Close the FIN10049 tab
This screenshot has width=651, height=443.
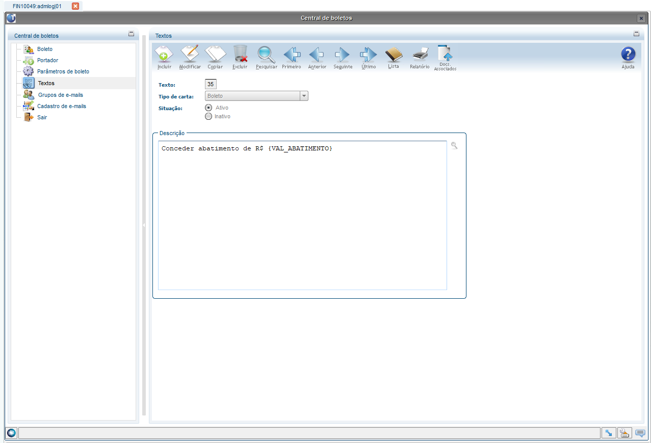pyautogui.click(x=75, y=6)
